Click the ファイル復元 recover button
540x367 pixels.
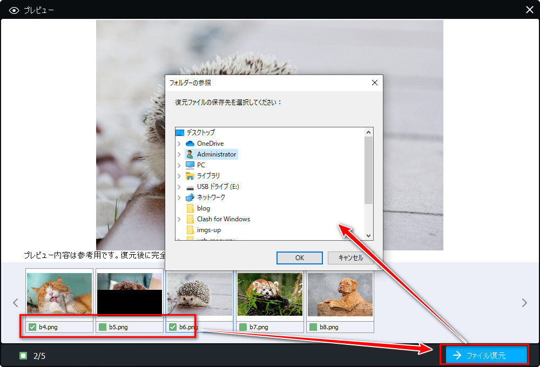[484, 355]
